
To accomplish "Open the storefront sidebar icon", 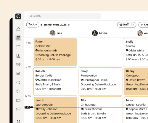I will click(18, 109).
